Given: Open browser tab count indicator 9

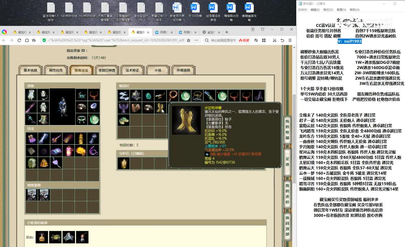Looking at the screenshot, I should [253, 30].
